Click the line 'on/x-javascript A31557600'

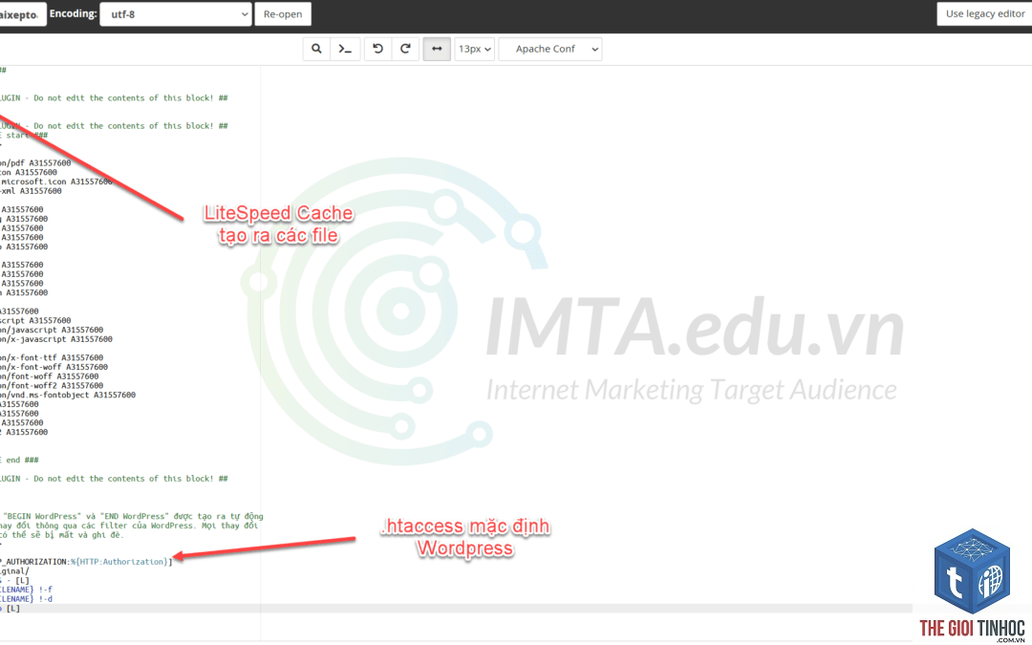coord(56,339)
